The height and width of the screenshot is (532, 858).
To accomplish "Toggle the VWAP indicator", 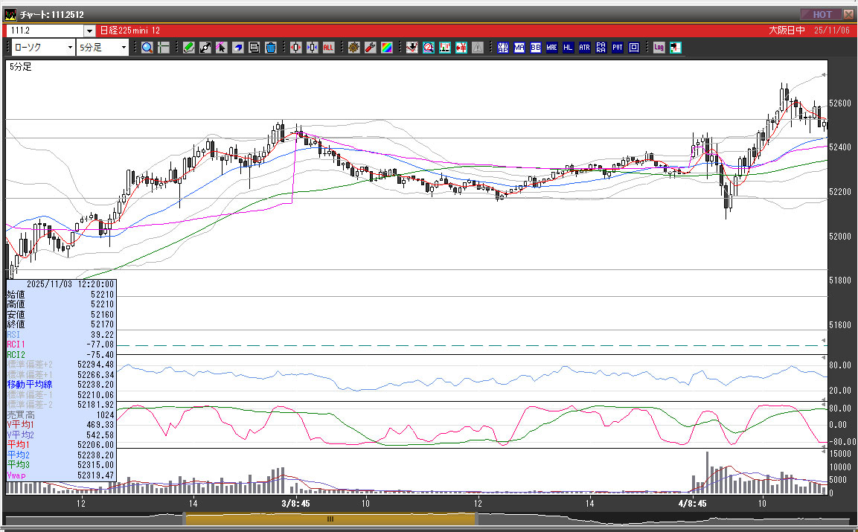I will (503, 48).
